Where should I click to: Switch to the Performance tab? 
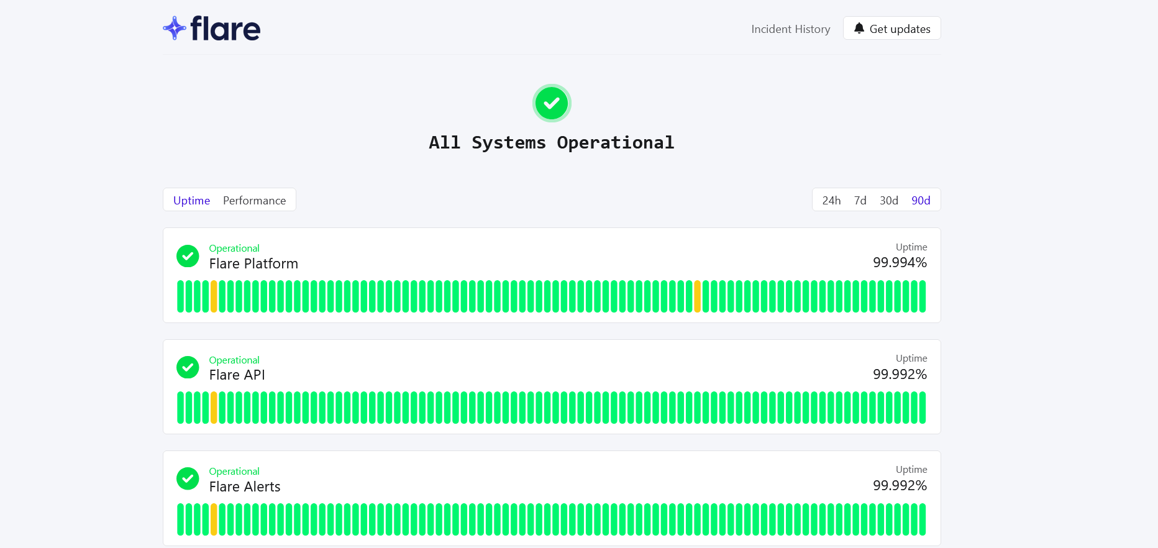click(255, 201)
